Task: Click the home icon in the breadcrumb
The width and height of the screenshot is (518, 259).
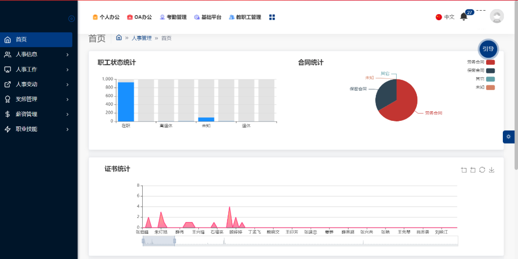Action: click(119, 37)
